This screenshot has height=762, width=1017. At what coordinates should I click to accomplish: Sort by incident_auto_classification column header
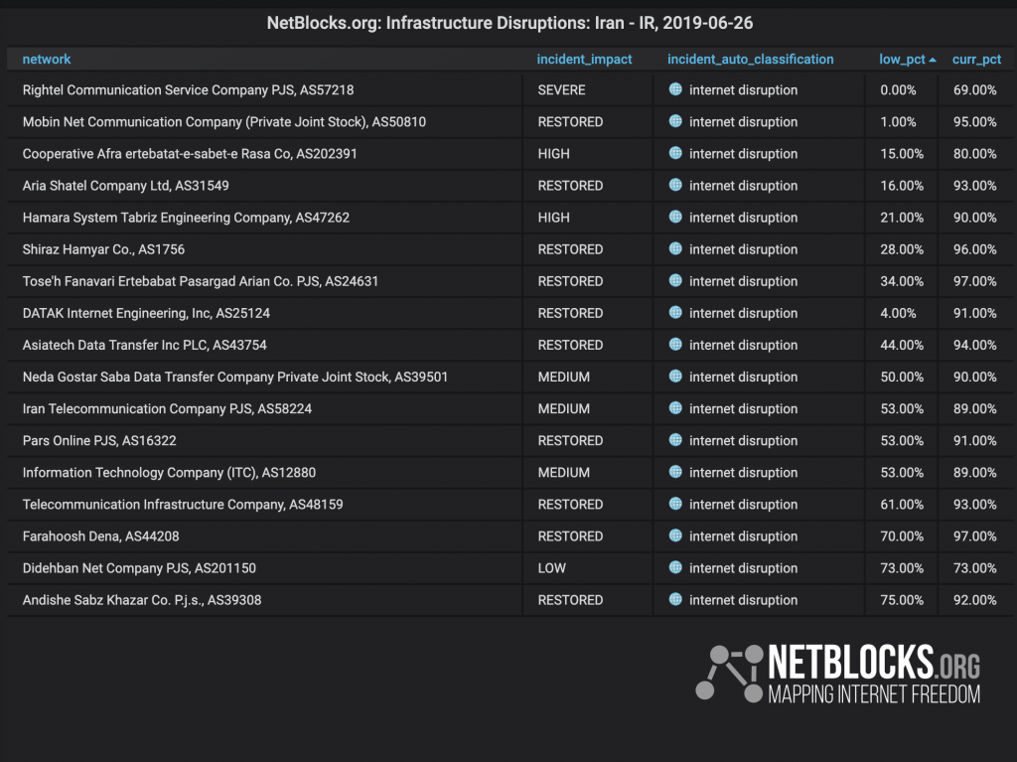tap(751, 59)
